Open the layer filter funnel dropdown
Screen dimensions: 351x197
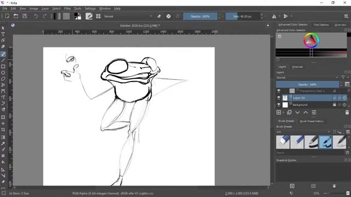pyautogui.click(x=344, y=78)
